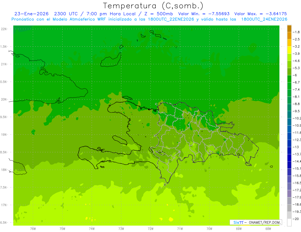The image size is (301, 232).
Task: Click the '22N' latitude label
Action: [4, 29]
